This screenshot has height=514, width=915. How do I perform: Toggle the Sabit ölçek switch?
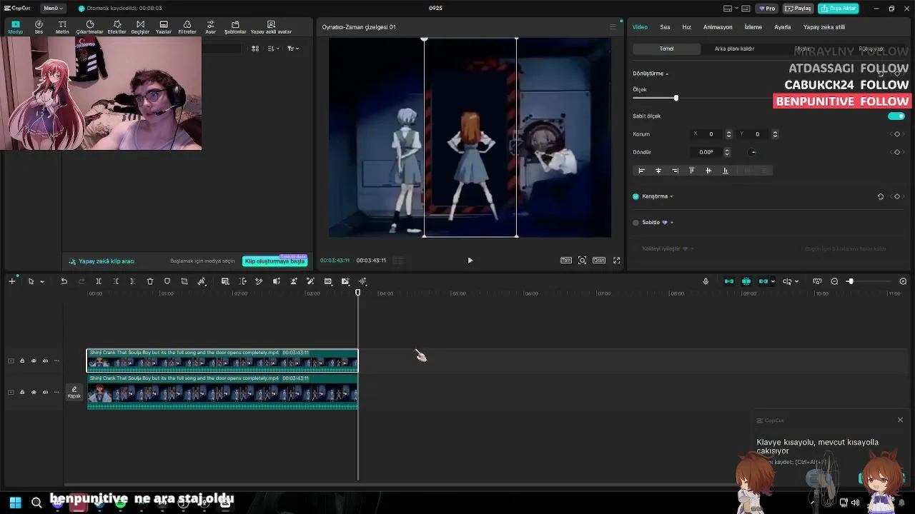click(896, 116)
